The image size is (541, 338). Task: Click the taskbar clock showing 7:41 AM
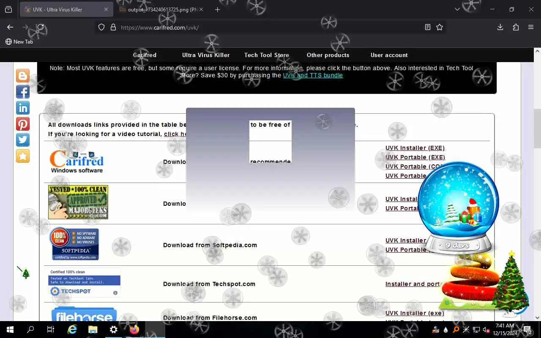505,330
